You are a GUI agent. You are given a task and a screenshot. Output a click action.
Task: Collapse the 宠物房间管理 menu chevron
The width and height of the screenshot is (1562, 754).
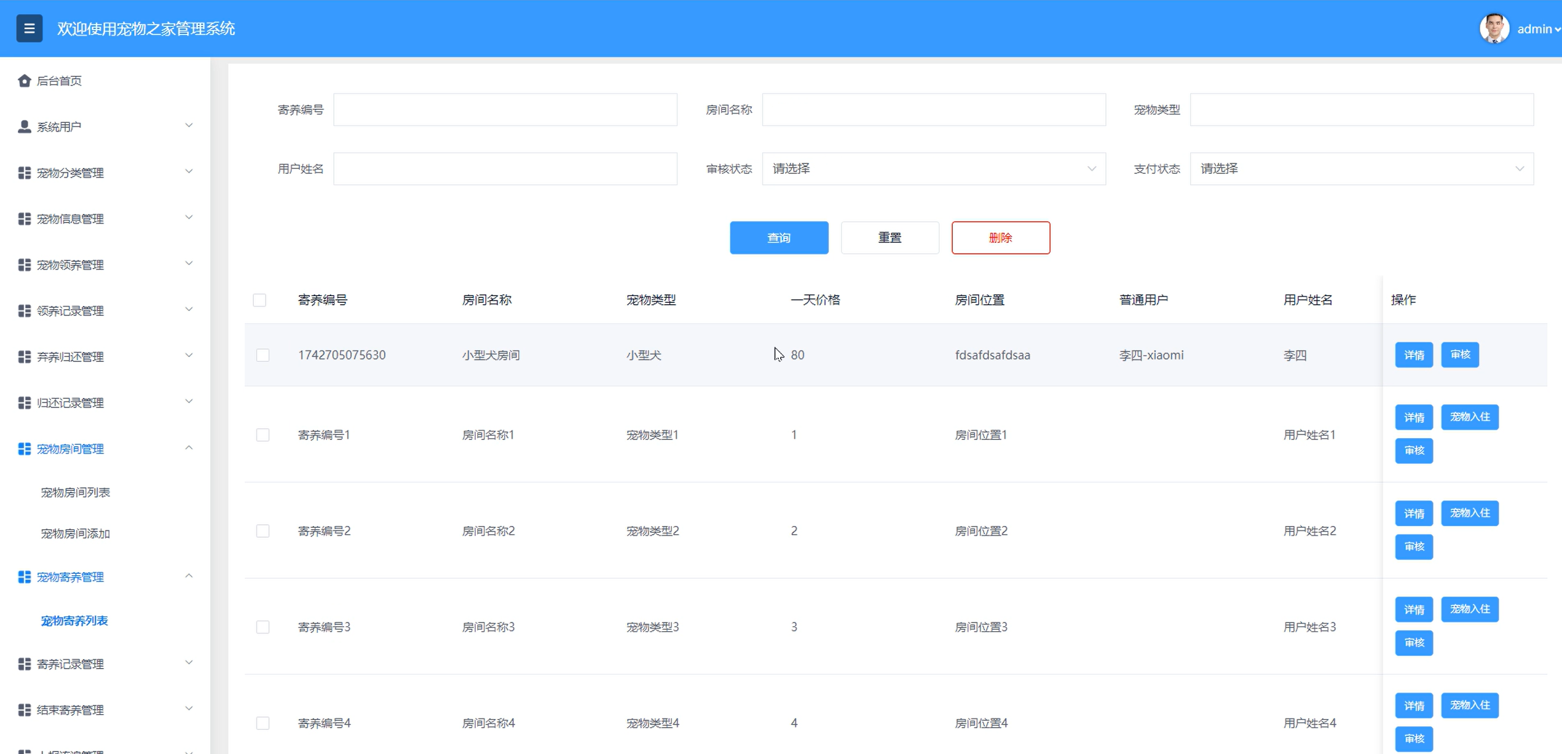point(189,448)
